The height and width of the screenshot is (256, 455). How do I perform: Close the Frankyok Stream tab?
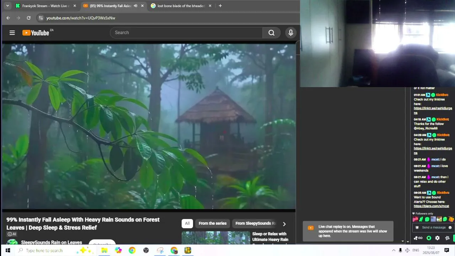click(x=75, y=6)
